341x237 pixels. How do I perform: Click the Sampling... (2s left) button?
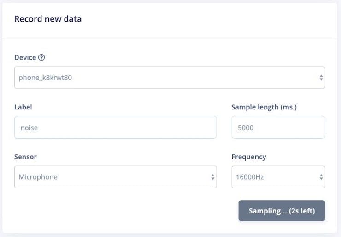pyautogui.click(x=282, y=211)
